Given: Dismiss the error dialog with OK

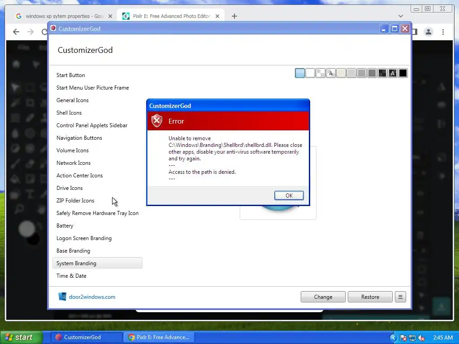Looking at the screenshot, I should click(289, 195).
